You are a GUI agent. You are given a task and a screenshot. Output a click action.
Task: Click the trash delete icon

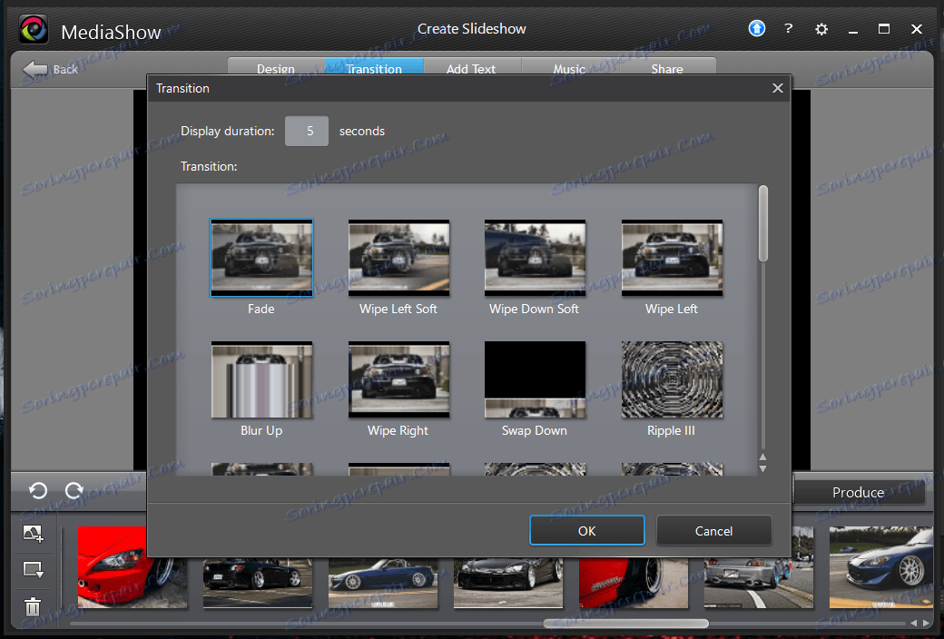(x=33, y=607)
